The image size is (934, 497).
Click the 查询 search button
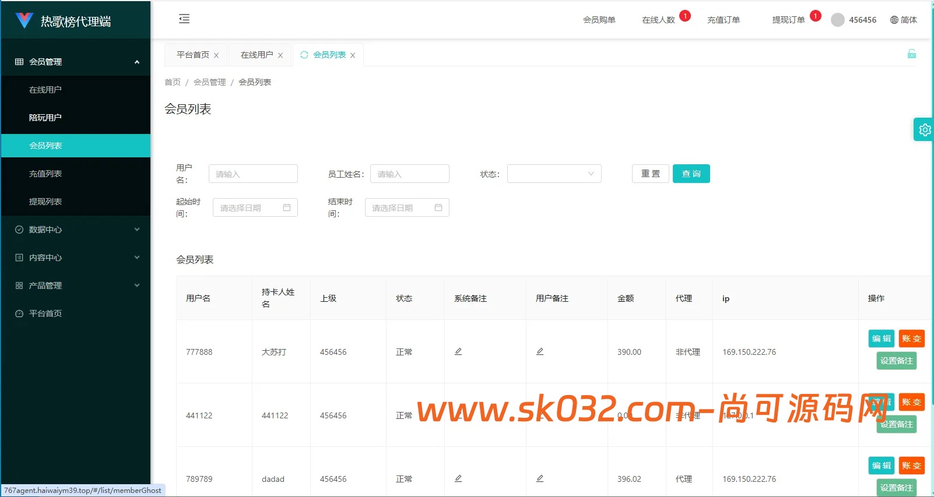click(691, 174)
